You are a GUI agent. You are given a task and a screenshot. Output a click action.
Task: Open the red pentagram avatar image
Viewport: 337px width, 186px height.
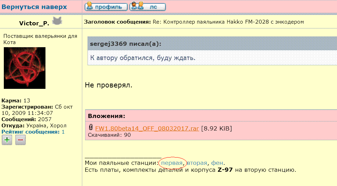click(x=25, y=68)
